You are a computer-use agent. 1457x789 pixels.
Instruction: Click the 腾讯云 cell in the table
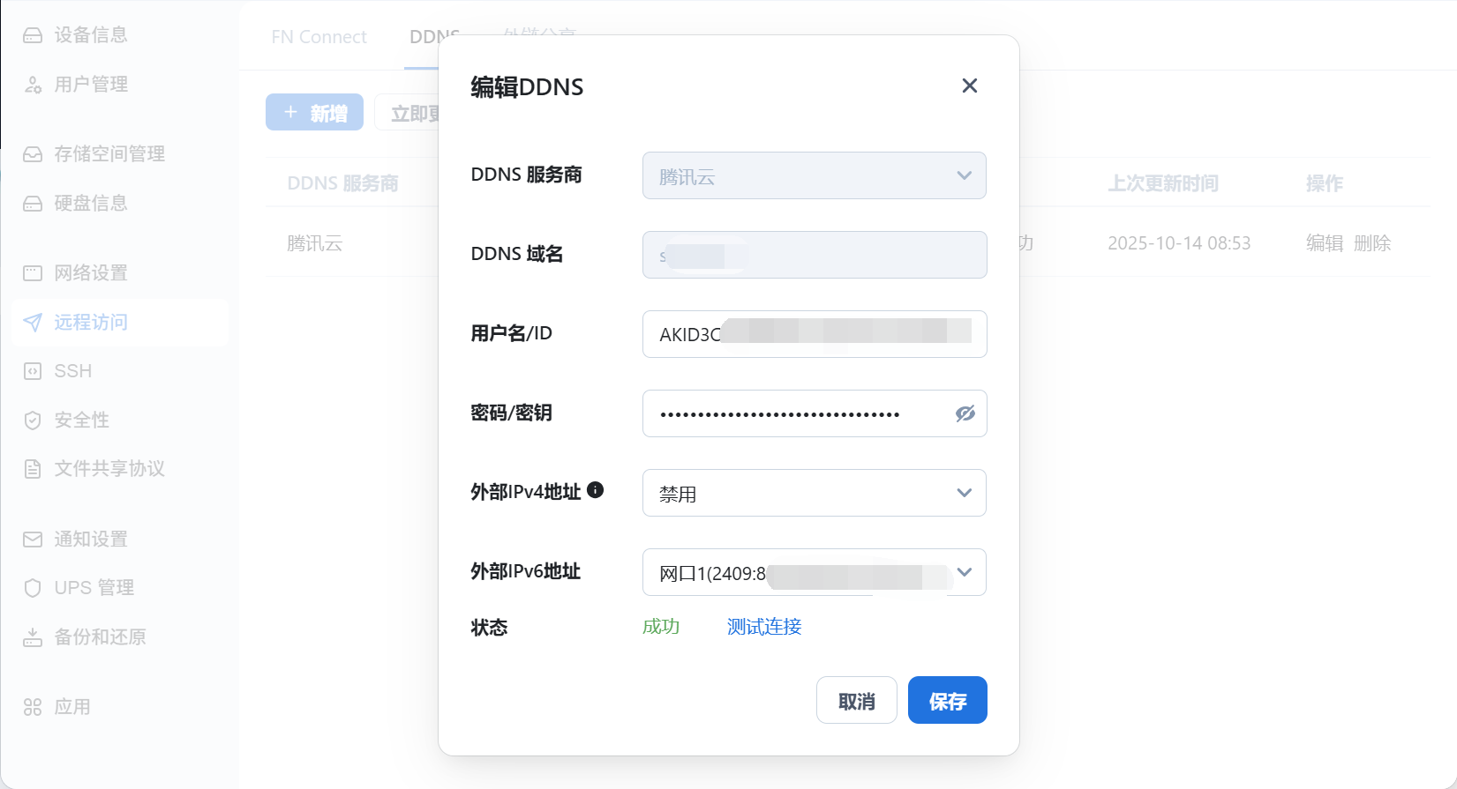314,243
